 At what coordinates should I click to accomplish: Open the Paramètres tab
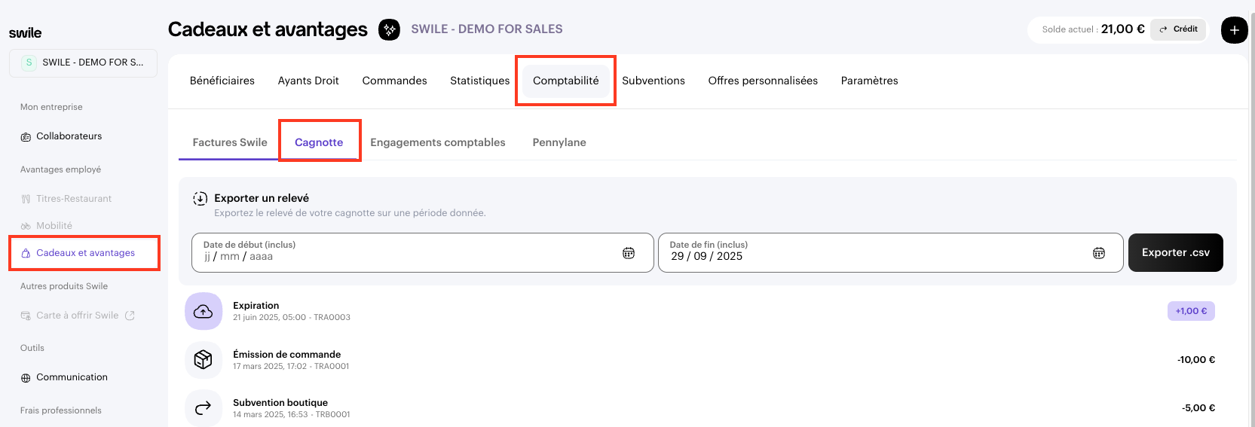(869, 81)
